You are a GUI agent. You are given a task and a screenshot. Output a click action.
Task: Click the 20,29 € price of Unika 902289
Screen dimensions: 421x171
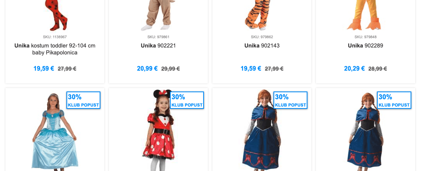coord(355,68)
